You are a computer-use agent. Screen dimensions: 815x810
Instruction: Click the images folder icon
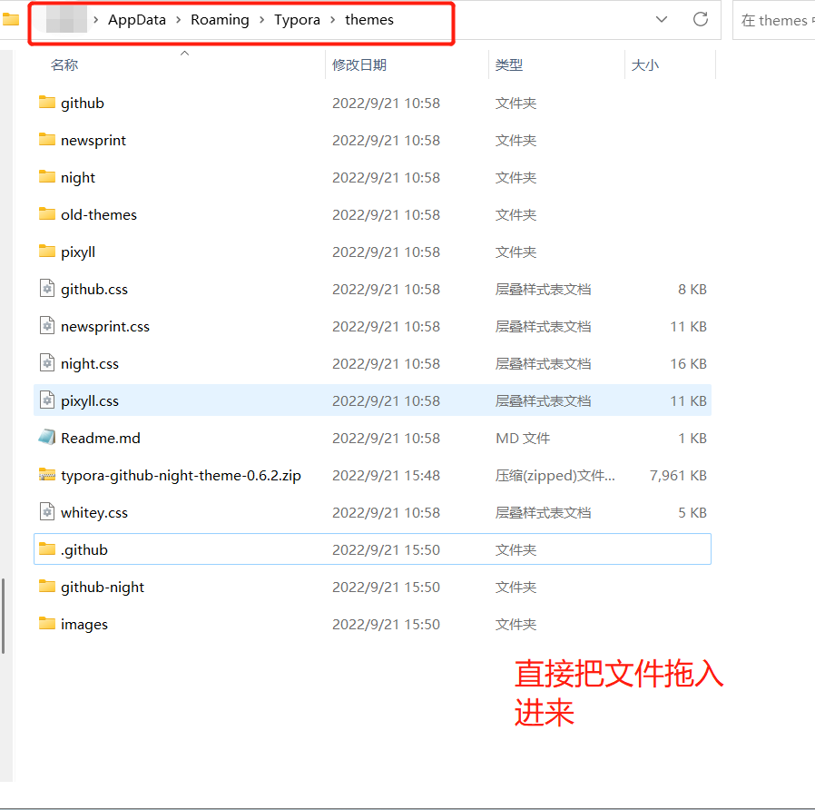tap(47, 623)
